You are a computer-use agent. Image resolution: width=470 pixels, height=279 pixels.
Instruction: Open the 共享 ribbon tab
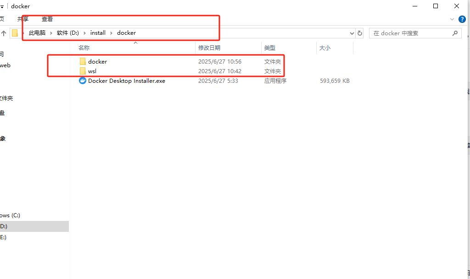pyautogui.click(x=23, y=19)
